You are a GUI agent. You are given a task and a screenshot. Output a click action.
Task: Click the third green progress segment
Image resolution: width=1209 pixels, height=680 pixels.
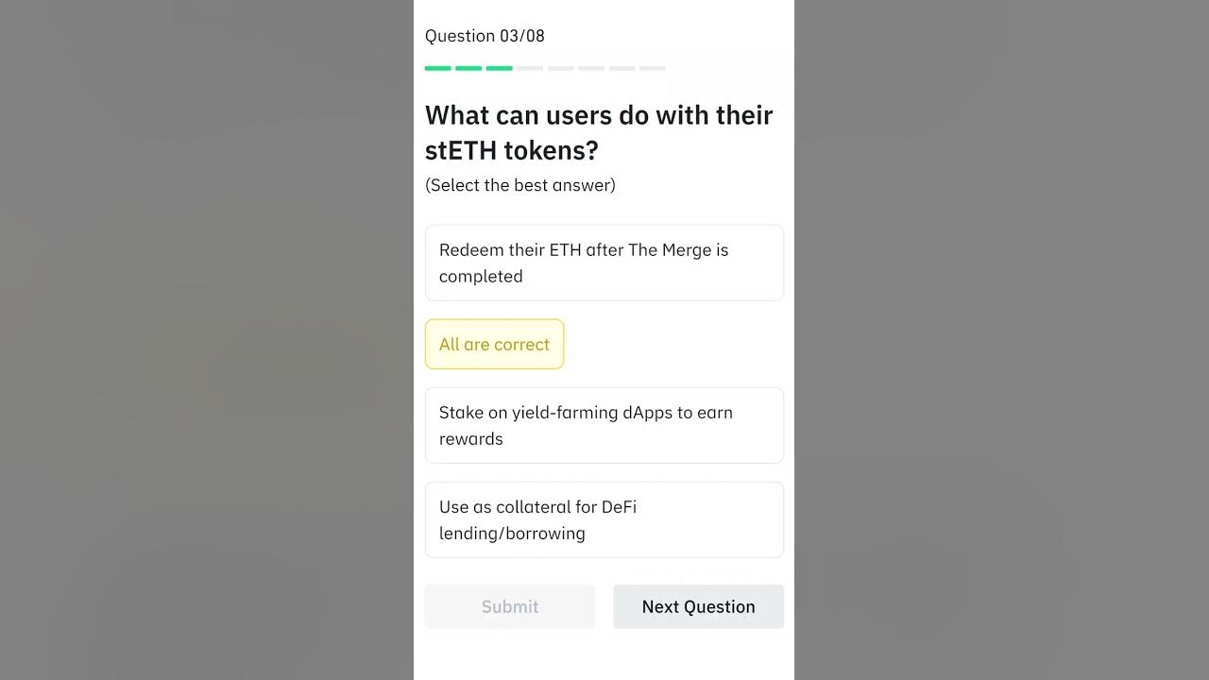coord(500,68)
